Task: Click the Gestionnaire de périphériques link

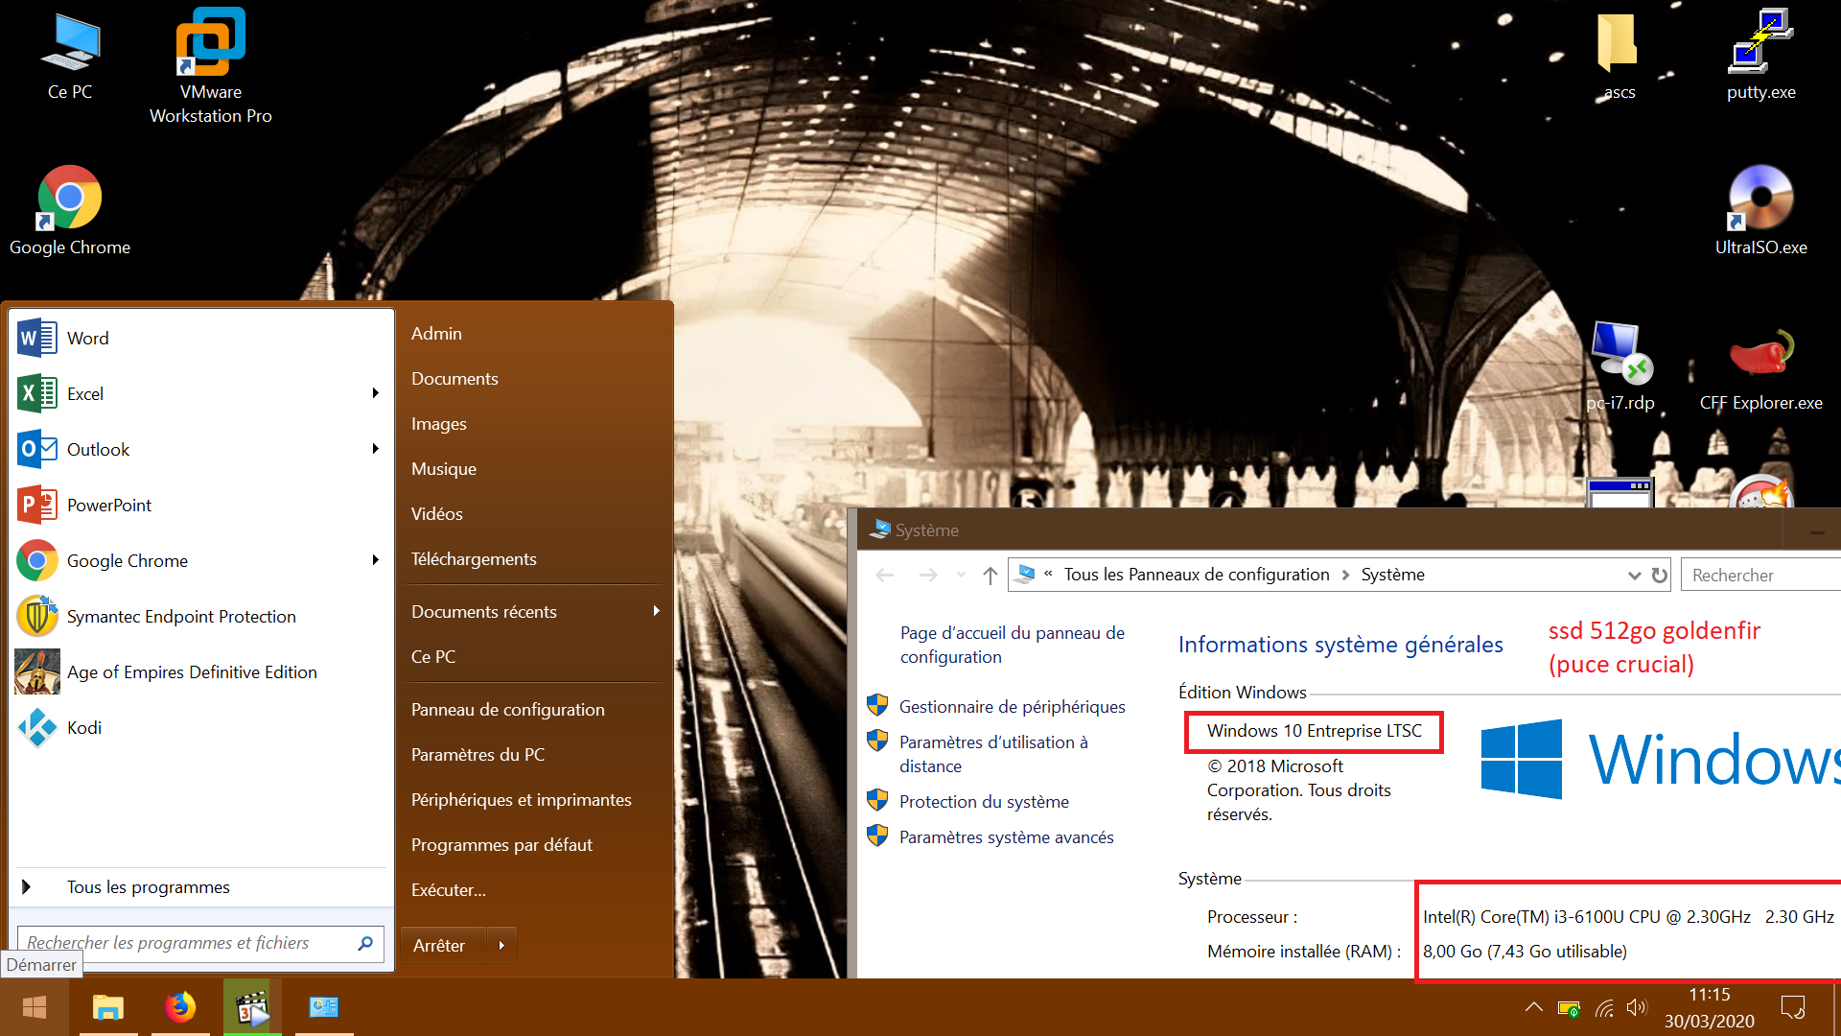Action: click(1012, 707)
